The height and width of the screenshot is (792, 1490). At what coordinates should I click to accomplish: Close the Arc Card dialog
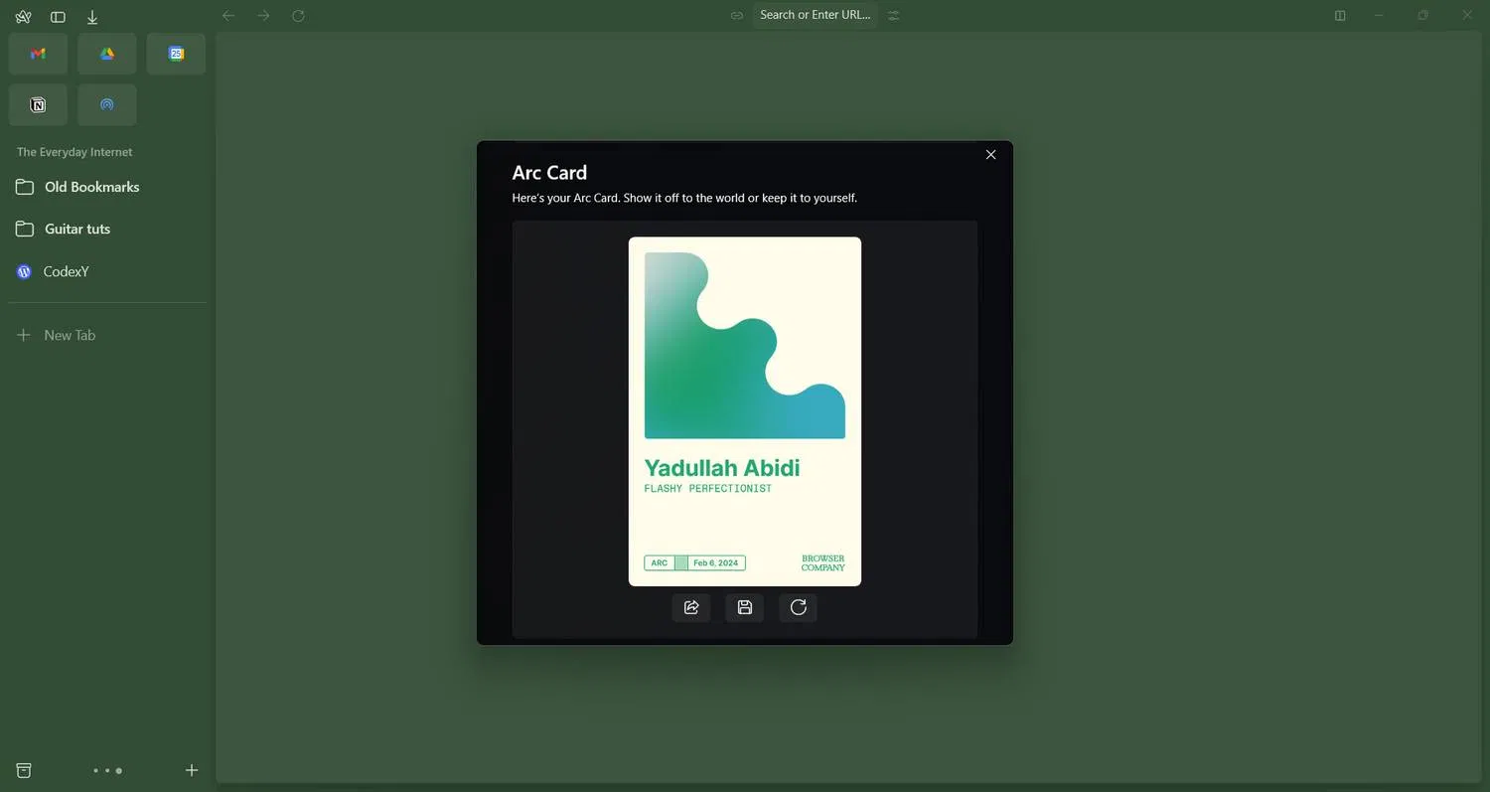(x=990, y=155)
